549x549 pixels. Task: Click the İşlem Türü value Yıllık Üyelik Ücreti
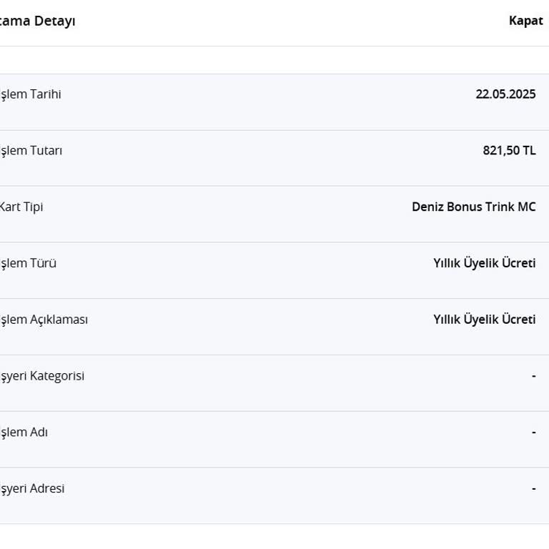[485, 263]
